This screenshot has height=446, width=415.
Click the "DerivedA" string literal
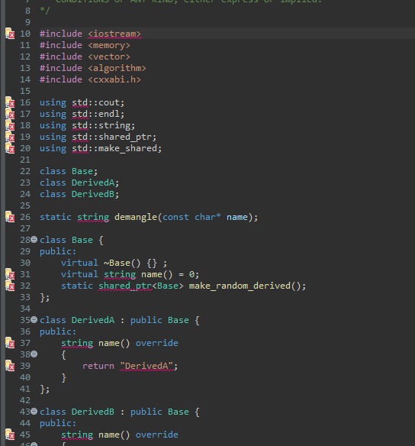pyautogui.click(x=146, y=366)
